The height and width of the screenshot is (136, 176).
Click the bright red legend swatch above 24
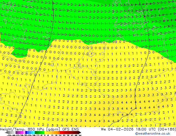click(61, 132)
